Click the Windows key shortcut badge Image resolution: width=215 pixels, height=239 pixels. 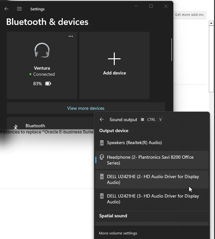tap(143, 119)
